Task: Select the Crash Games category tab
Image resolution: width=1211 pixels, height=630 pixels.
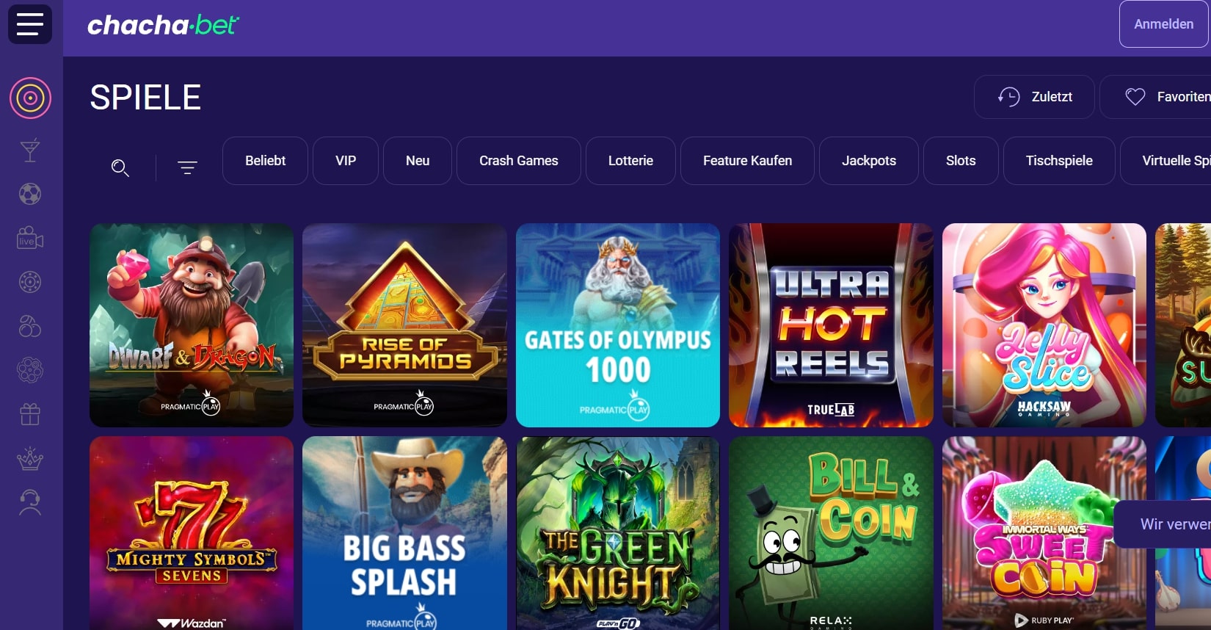Action: pos(519,161)
